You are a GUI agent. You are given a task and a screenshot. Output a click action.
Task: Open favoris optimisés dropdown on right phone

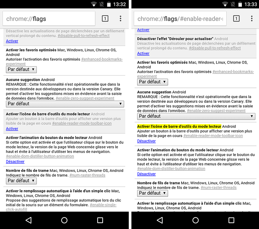pyautogui.click(x=152, y=82)
